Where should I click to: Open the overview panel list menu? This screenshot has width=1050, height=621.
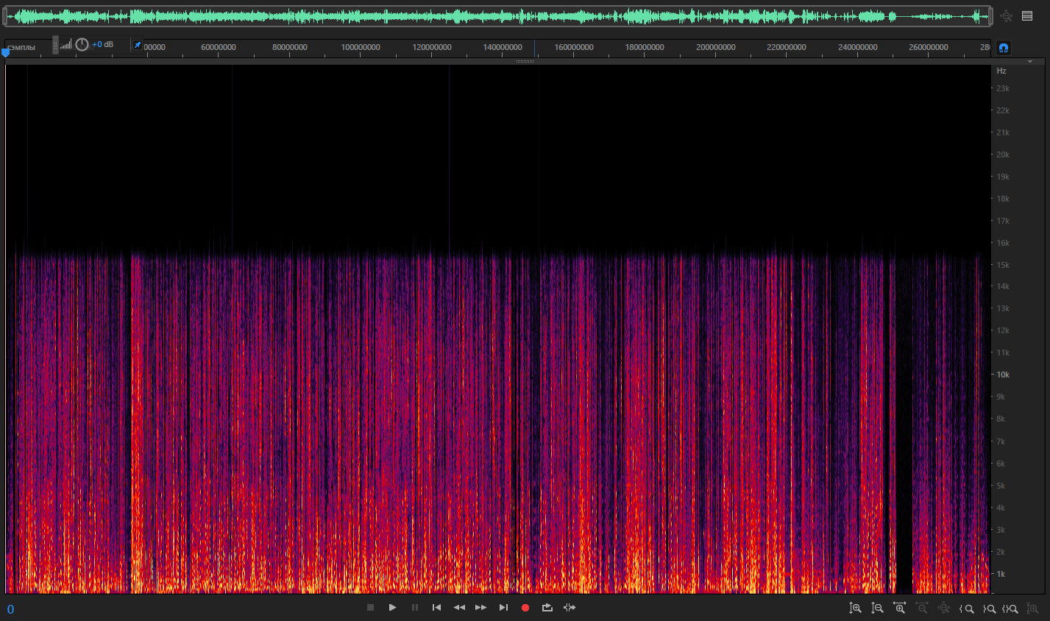[x=1027, y=15]
